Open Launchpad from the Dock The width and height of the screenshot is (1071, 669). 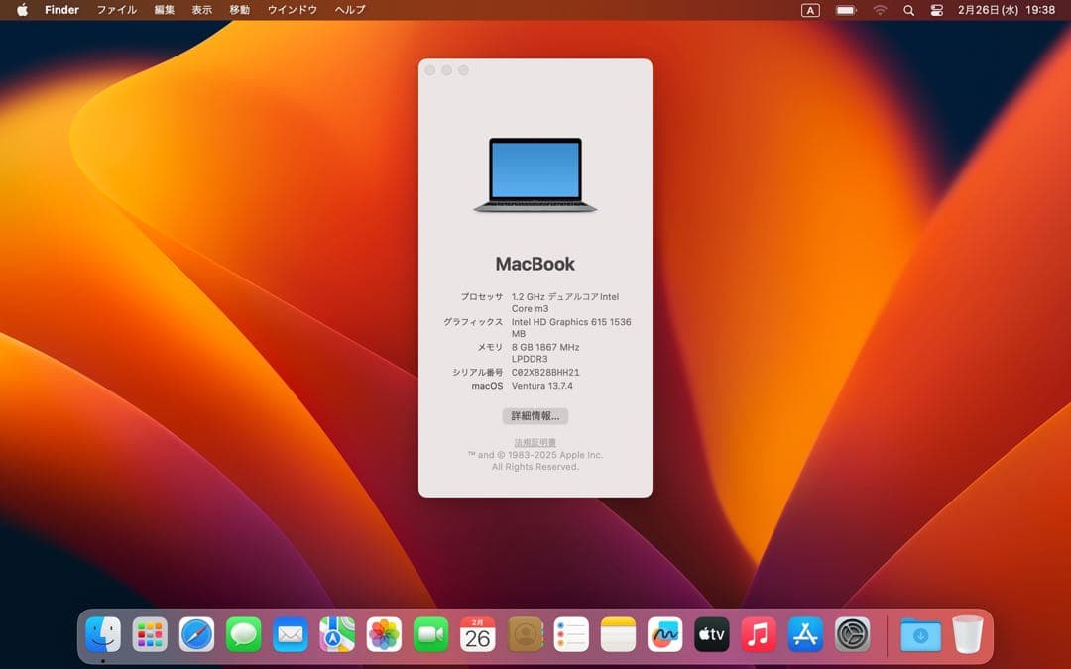150,634
